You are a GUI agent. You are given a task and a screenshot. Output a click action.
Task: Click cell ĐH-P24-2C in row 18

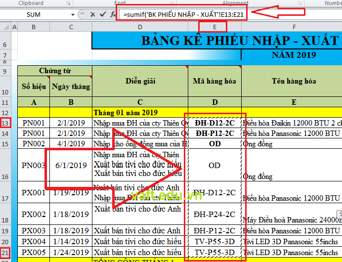(x=214, y=214)
